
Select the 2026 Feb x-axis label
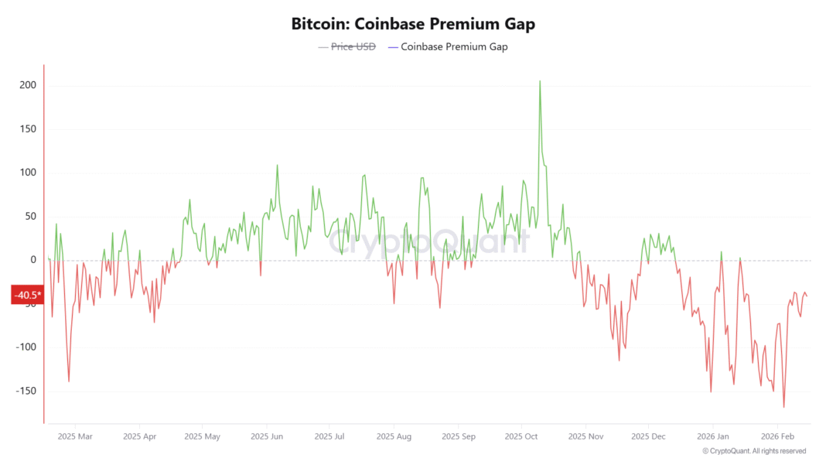[x=777, y=436]
